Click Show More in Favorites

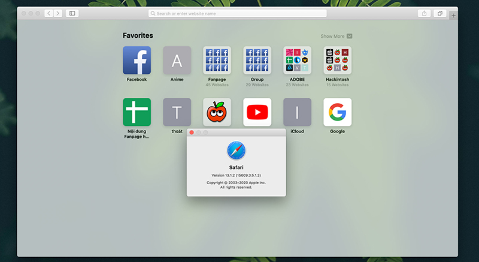point(332,36)
